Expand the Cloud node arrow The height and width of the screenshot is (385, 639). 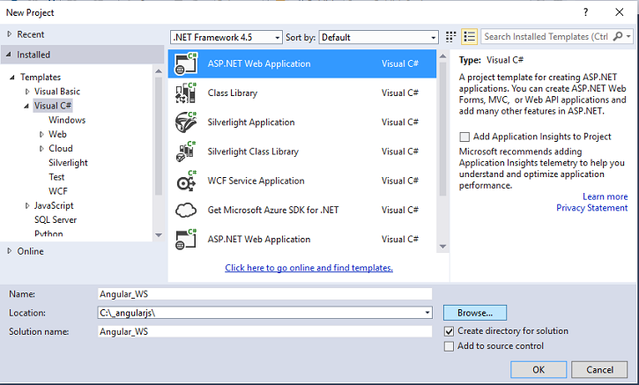point(41,149)
